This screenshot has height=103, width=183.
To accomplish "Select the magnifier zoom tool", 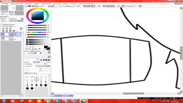I will pyautogui.click(x=30, y=49).
